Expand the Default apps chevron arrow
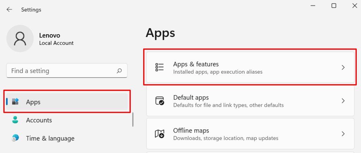The width and height of the screenshot is (361, 153). 343,101
